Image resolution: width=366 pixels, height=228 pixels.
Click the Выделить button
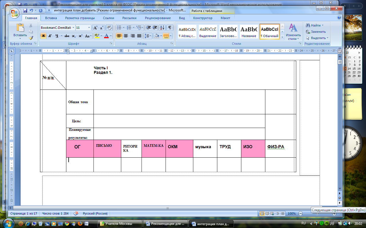click(317, 38)
